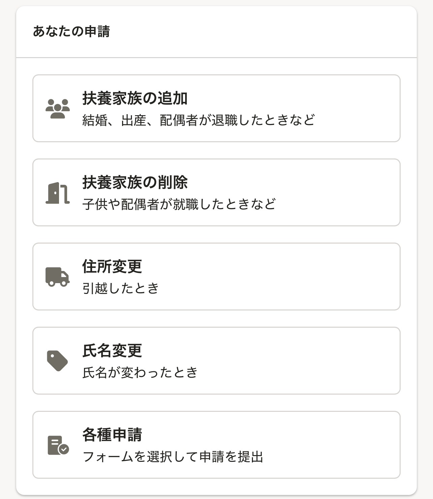Click the name tag icon
Screen dimensions: 433x499
pos(57,361)
